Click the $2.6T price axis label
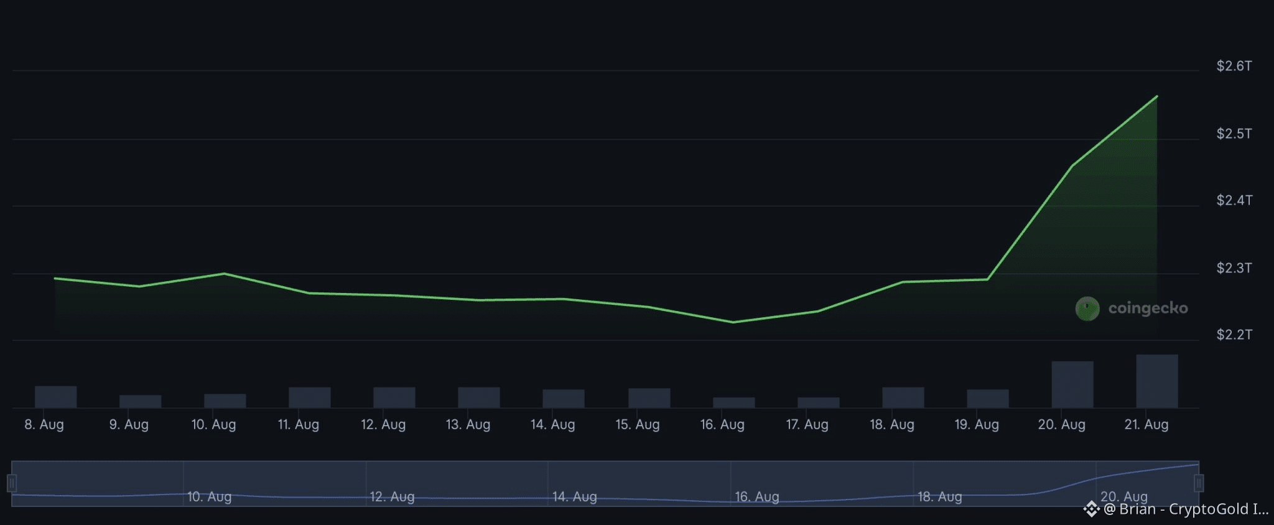The image size is (1274, 525). (x=1234, y=66)
